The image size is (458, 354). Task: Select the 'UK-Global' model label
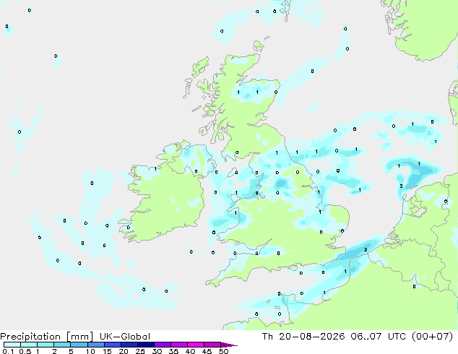[125, 337]
